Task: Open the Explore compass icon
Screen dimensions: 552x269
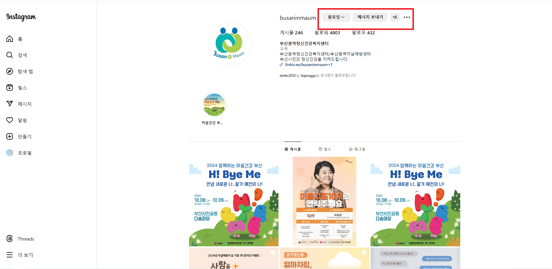Action: [x=10, y=72]
